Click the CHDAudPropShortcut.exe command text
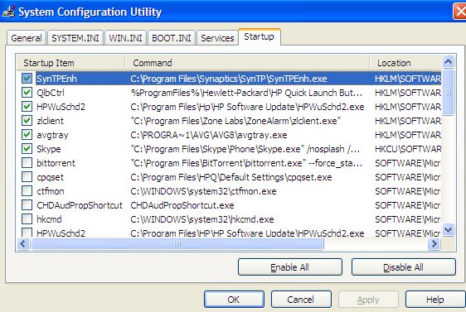Screen dimensions: 466x312 coord(182,205)
